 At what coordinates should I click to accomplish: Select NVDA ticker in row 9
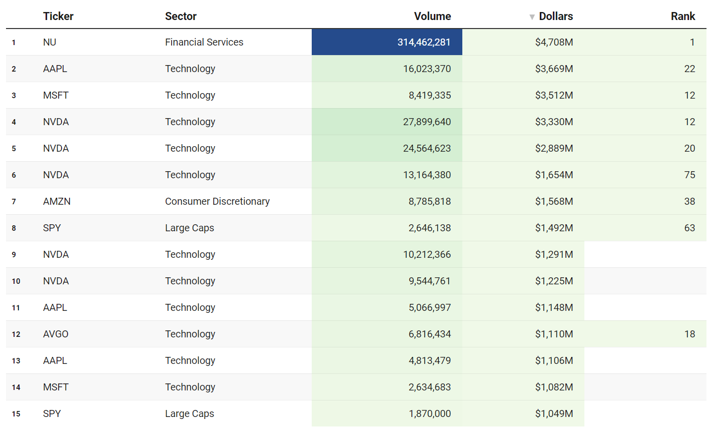56,255
